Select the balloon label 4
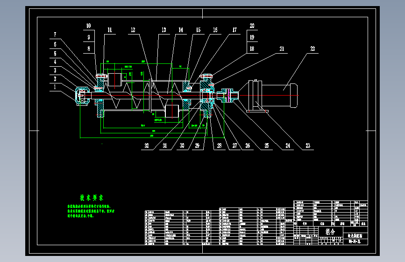Screen dimensions: 405x262 point(55,62)
